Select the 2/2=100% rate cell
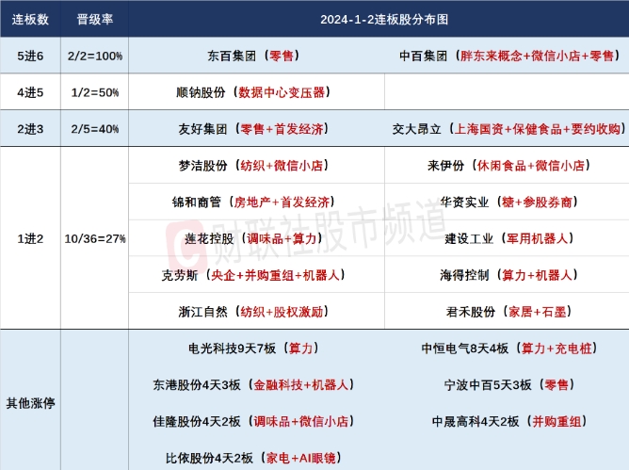Viewport: 629px width, 470px height. click(95, 56)
